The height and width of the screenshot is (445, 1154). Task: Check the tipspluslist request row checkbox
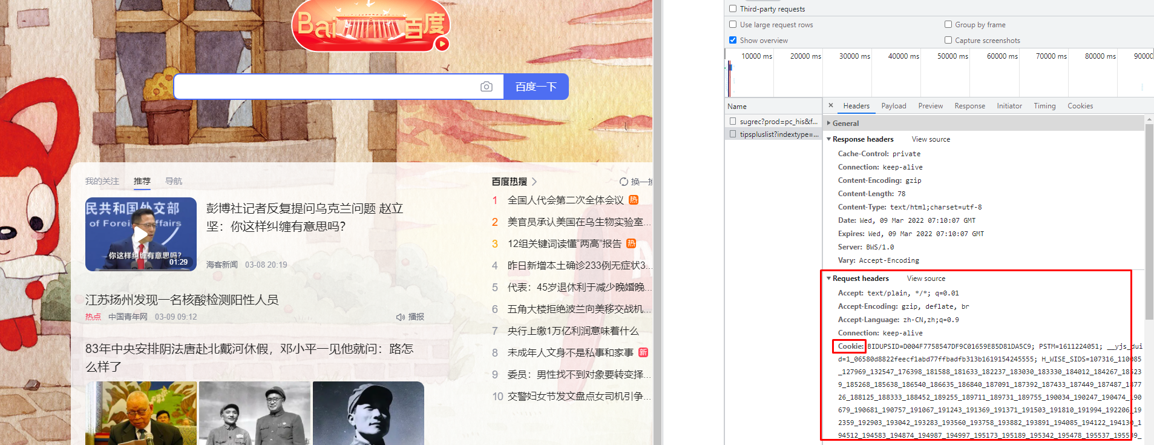733,134
